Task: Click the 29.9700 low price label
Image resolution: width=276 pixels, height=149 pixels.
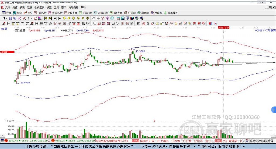Action: tap(25, 83)
